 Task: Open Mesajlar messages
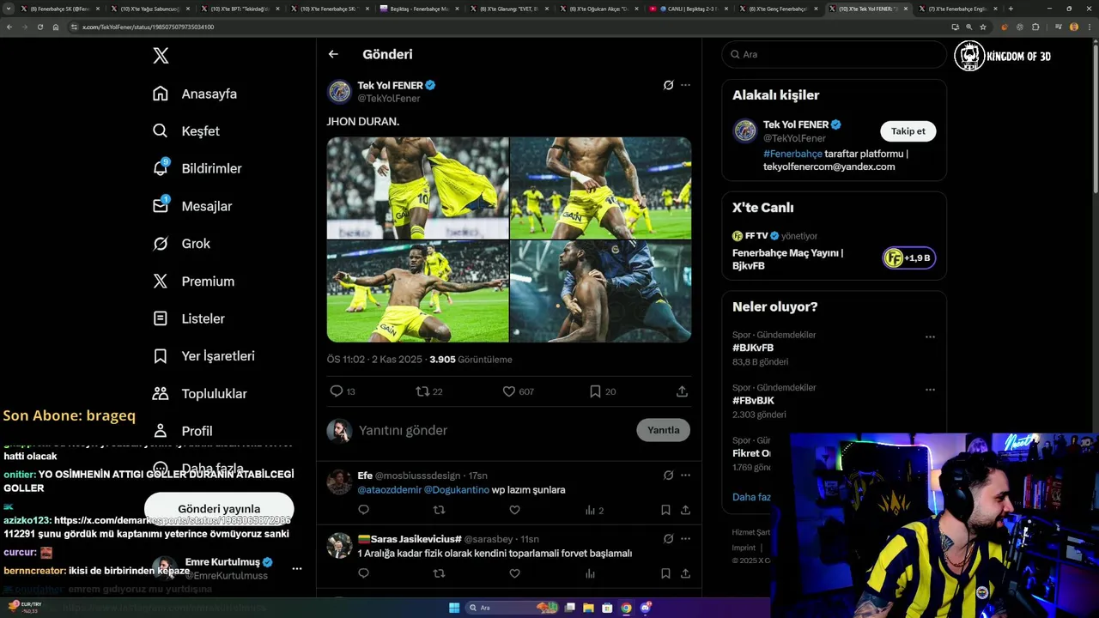[192, 206]
